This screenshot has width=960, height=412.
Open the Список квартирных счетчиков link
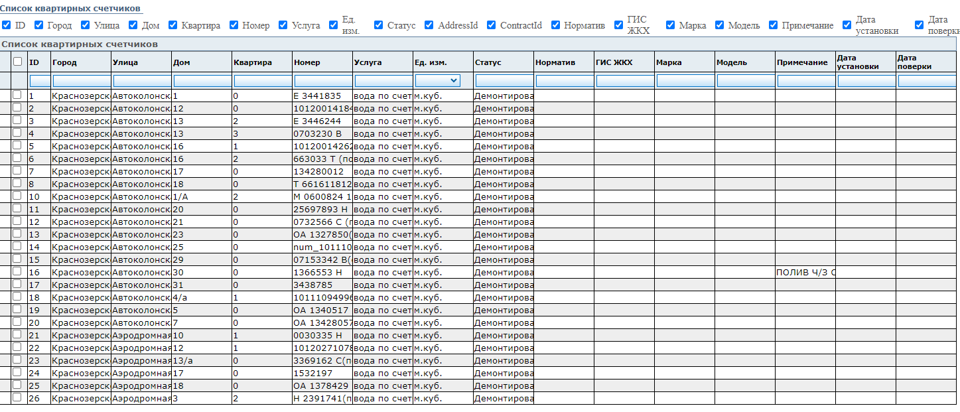pyautogui.click(x=70, y=9)
